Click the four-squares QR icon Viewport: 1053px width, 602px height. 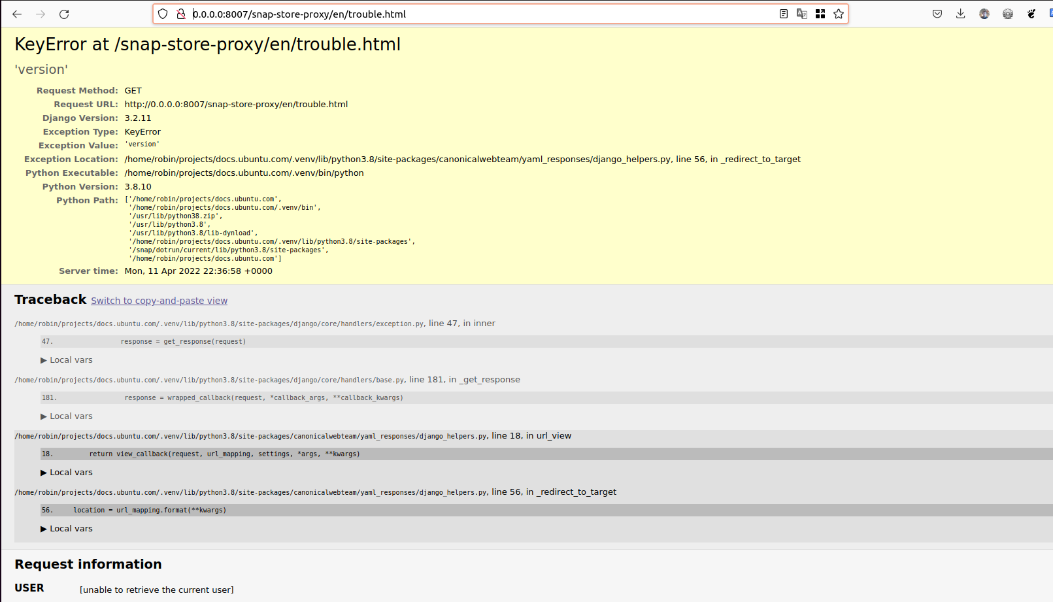[820, 14]
